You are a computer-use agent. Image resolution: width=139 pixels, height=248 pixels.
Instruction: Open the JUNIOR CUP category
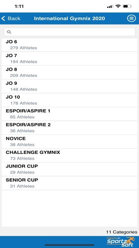pos(69,169)
